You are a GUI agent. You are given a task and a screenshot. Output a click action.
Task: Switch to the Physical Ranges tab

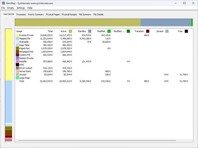[69, 14]
